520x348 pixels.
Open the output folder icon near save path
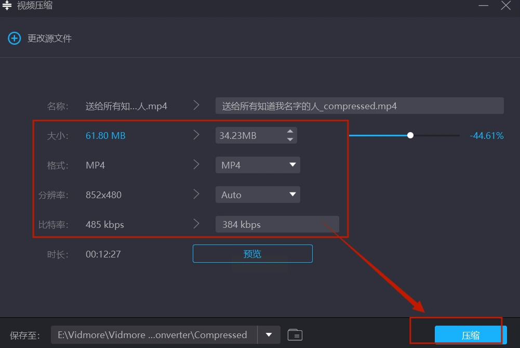click(295, 334)
